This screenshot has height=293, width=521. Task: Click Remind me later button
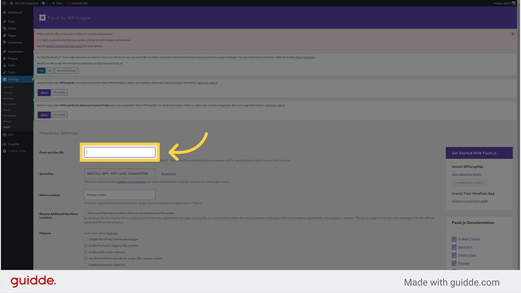66,71
